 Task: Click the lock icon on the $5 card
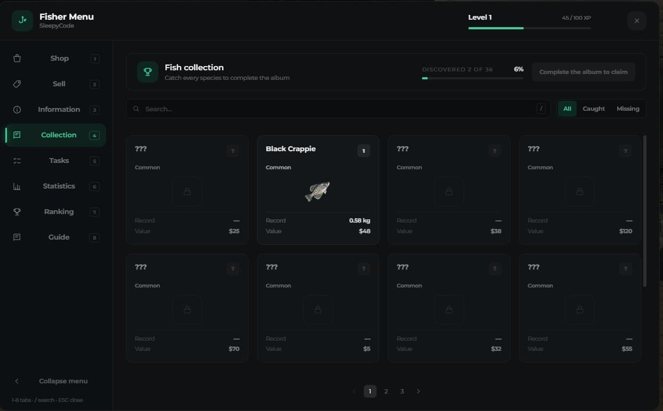point(318,310)
